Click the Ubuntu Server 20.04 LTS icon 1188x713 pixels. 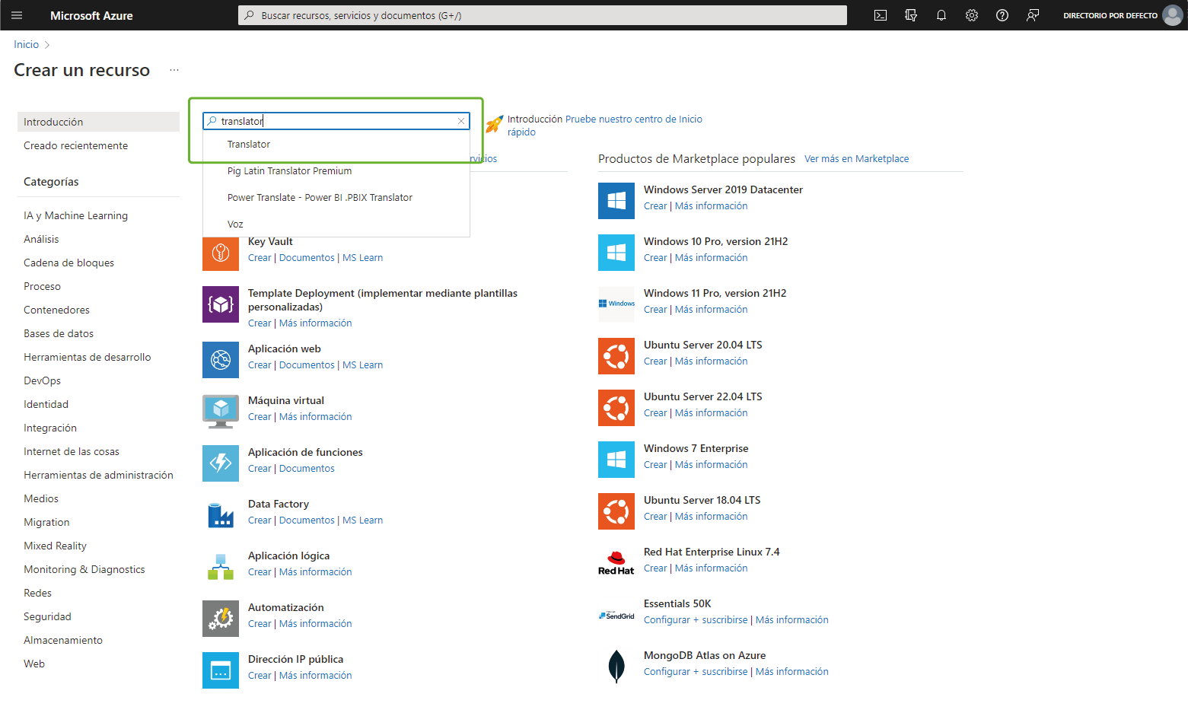616,356
